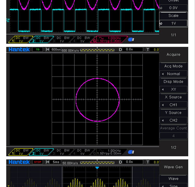Click the Offset 0.0V value field
This screenshot has height=187, width=195.
click(173, 8)
